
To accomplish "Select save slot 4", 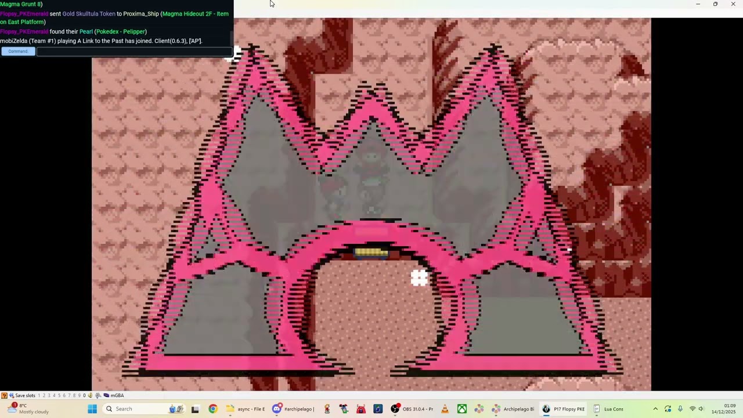I will coord(54,395).
